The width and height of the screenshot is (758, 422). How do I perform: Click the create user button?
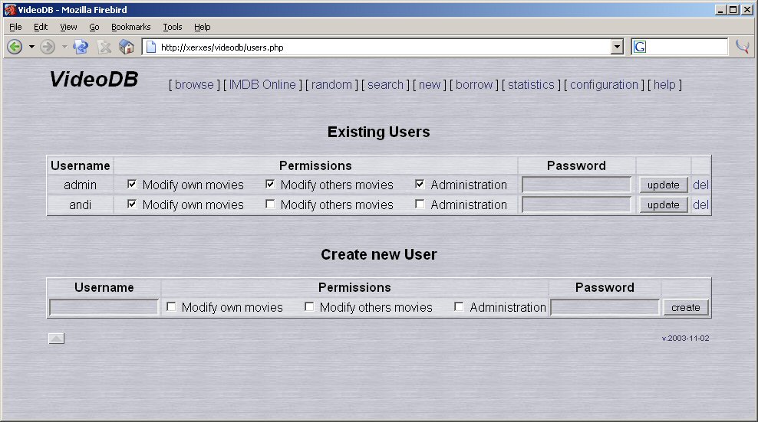click(x=685, y=308)
